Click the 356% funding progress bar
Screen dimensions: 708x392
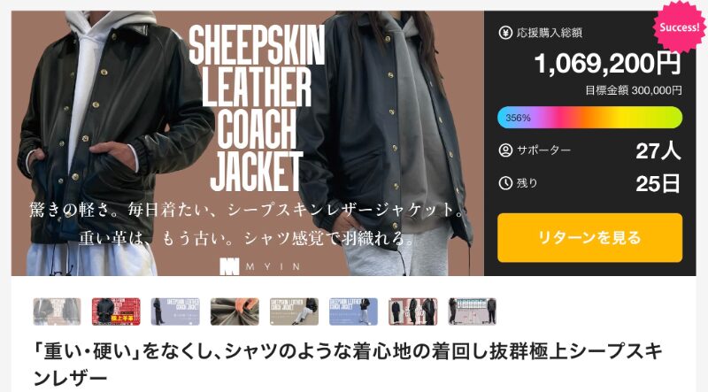click(589, 118)
